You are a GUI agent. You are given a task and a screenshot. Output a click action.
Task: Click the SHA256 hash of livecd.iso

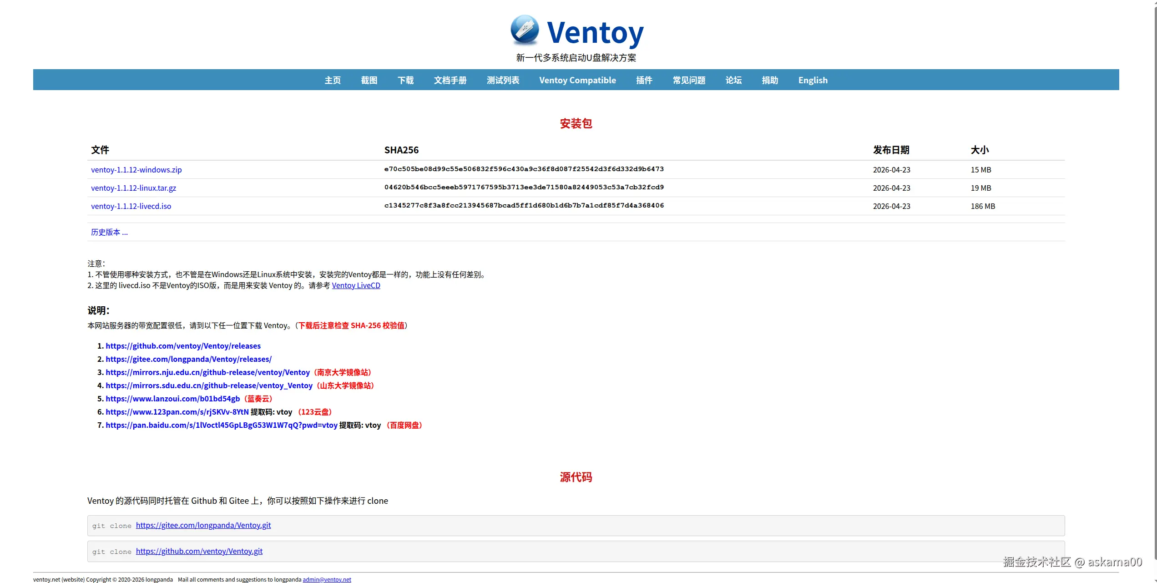tap(524, 205)
